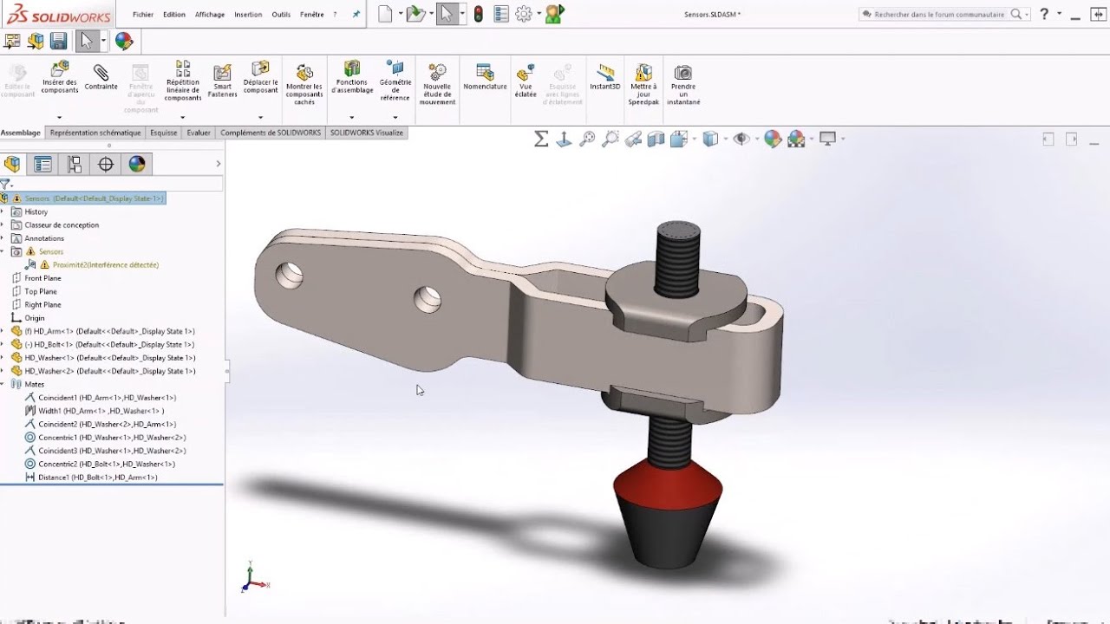Open Hide/Show Items eye dropdown
This screenshot has width=1110, height=624.
[741, 139]
